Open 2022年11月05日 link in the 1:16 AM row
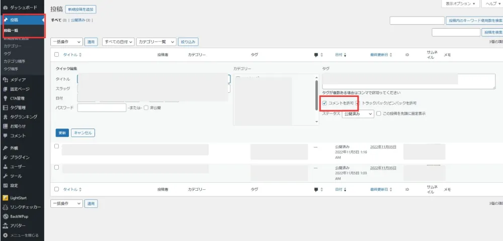The image size is (503, 241). [x=383, y=147]
